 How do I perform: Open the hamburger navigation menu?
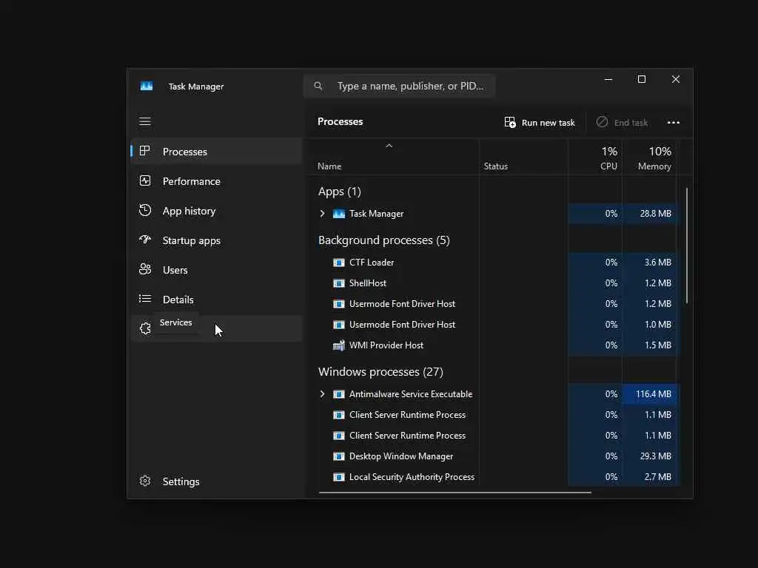click(x=145, y=121)
